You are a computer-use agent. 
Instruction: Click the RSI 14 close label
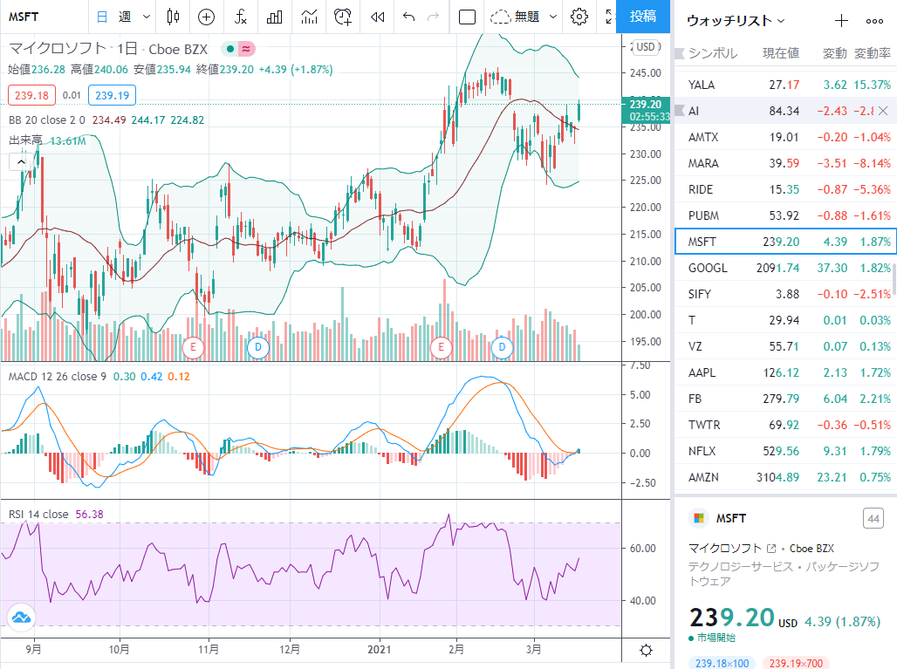[x=38, y=515]
